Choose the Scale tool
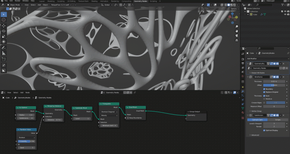290x154 pixels. (x=4, y=36)
